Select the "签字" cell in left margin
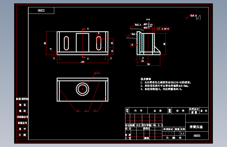This screenshot has width=227, height=147. click(23, 129)
